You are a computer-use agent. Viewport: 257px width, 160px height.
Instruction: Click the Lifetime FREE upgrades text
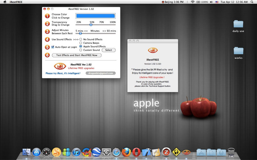point(81,68)
